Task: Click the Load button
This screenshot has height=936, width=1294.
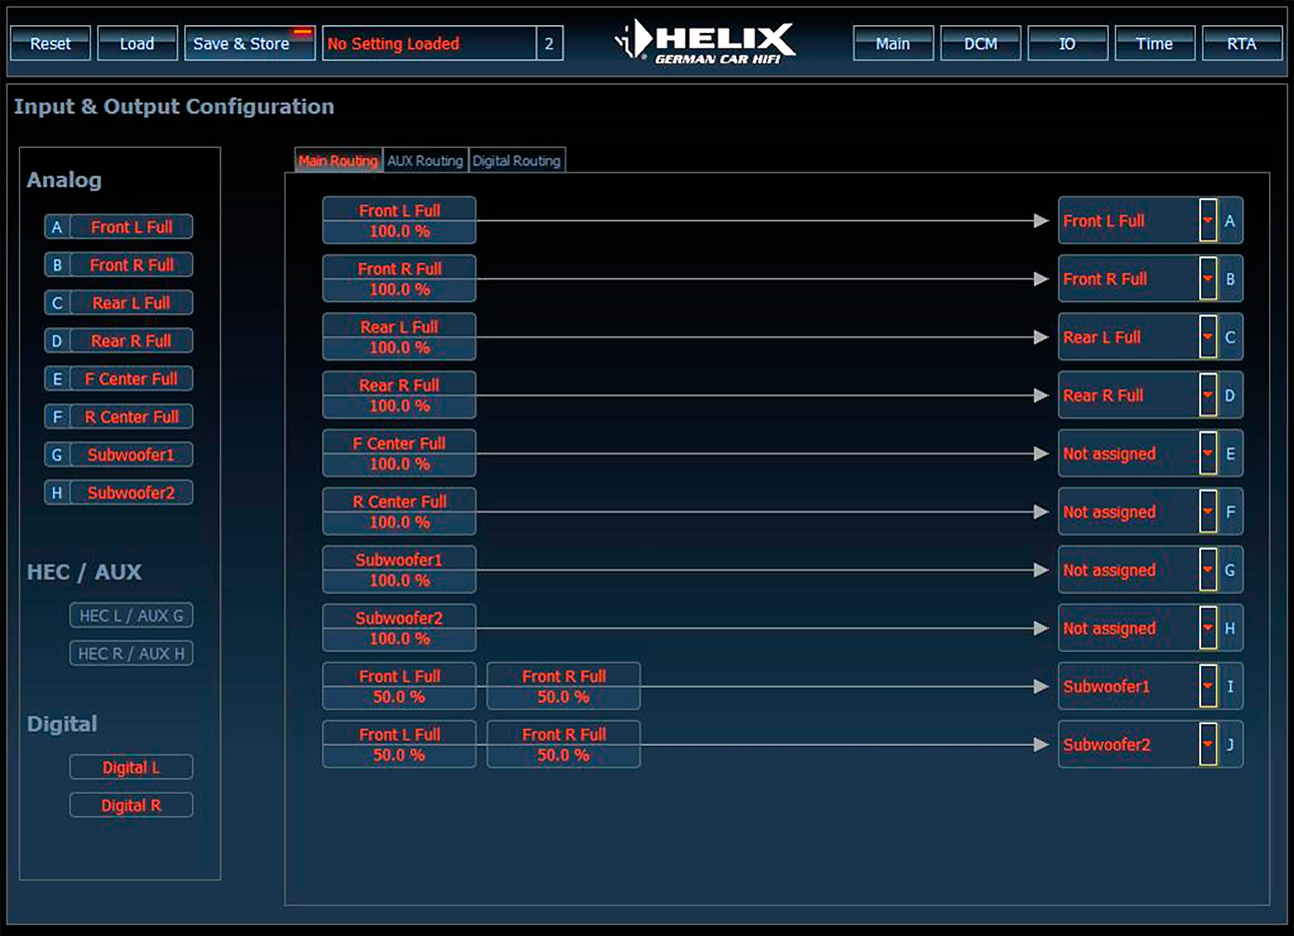Action: 137,44
